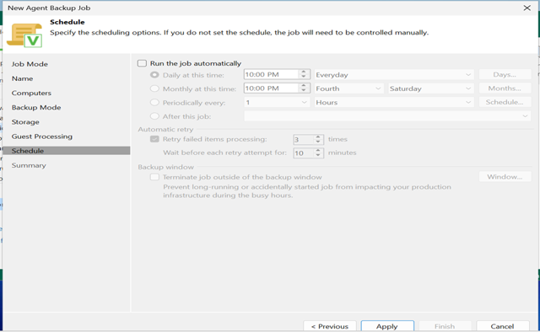
Task: Choose Periodically every radio button
Action: click(154, 103)
